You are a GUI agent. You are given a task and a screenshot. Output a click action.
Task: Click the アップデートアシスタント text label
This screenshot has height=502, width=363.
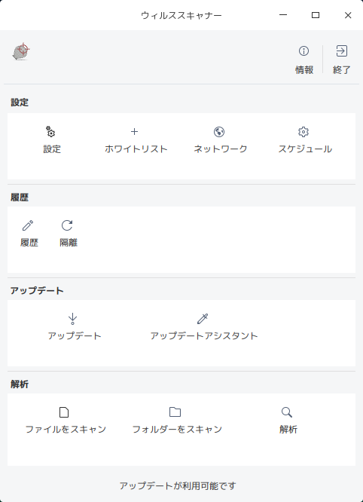204,336
